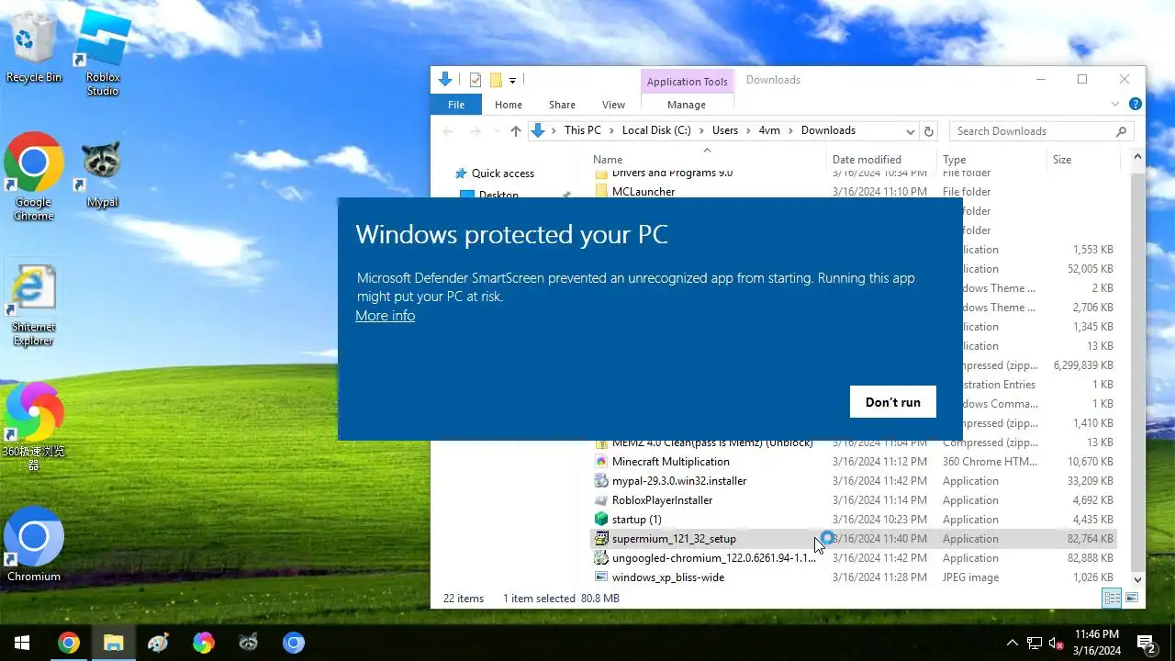Expand the Explorer ribbon chevron
Image resolution: width=1175 pixels, height=661 pixels.
pos(1115,104)
